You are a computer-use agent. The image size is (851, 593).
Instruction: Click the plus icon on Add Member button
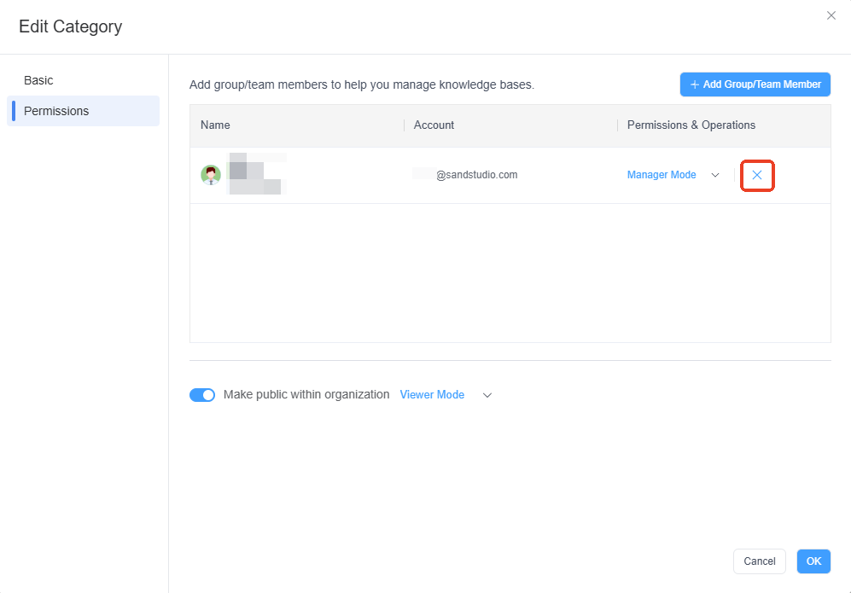[695, 84]
